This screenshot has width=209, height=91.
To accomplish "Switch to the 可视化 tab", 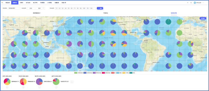I will click(x=106, y=13).
